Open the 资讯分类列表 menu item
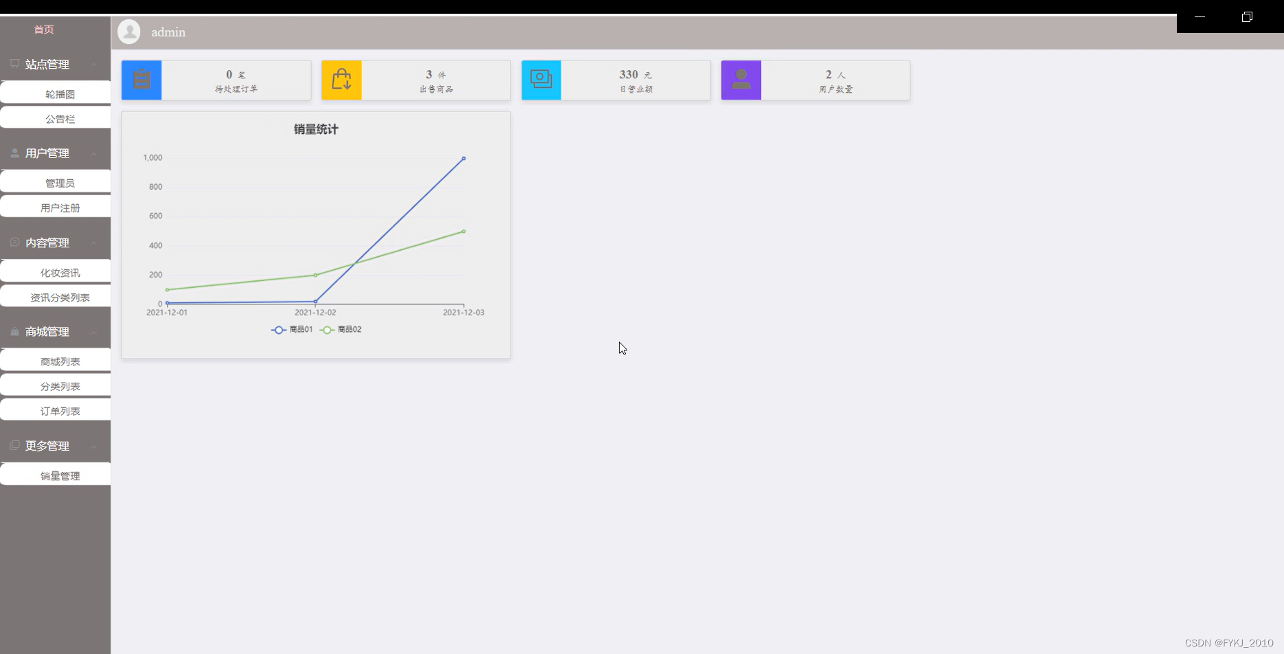 (55, 296)
